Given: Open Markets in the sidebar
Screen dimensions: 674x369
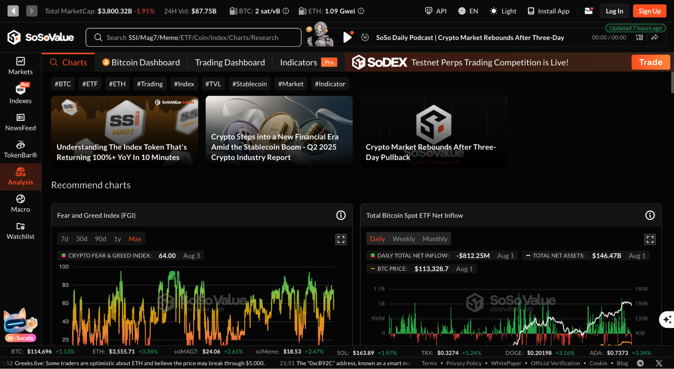Looking at the screenshot, I should pyautogui.click(x=21, y=66).
